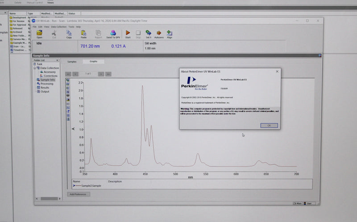The height and width of the screenshot is (222, 357).
Task: Click OK in the About dialog
Action: [269, 126]
